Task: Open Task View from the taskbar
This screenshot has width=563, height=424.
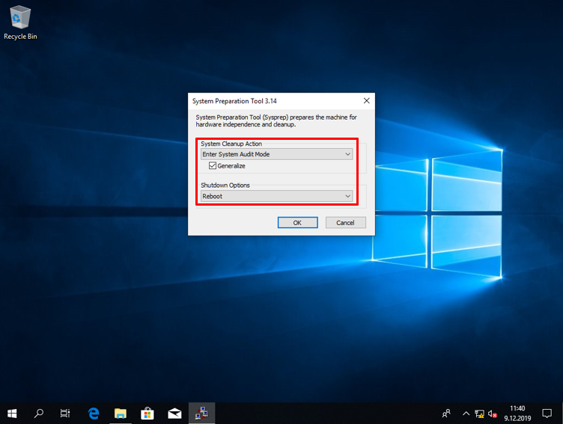Action: pos(65,414)
